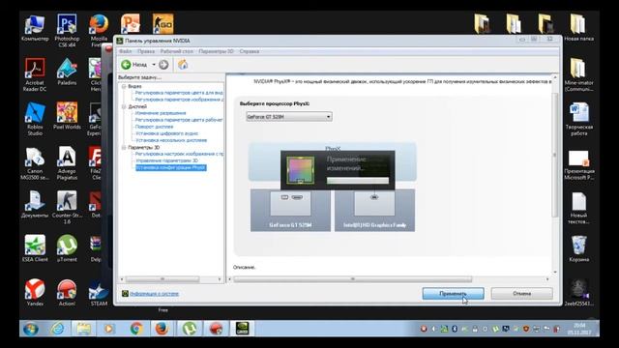Open the Параметры 3D menu
The height and width of the screenshot is (348, 619).
[216, 51]
